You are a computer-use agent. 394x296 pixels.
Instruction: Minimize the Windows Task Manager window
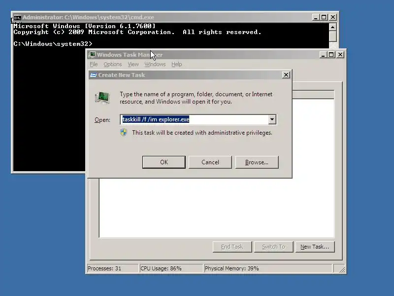pos(323,55)
